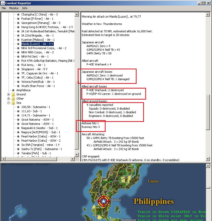Select Victoria Point/Rub - Air - 1

[38, 82]
